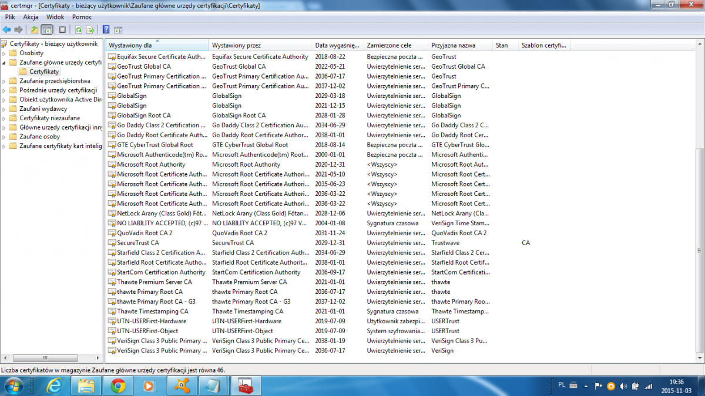This screenshot has height=396, width=705.
Task: Sort by the Wystawiony dla column header
Action: click(157, 45)
